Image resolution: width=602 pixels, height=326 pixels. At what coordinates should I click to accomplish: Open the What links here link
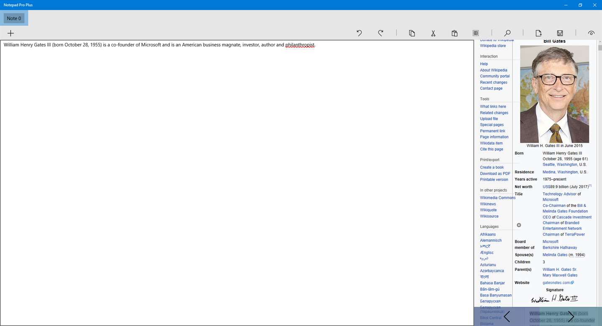coord(493,107)
